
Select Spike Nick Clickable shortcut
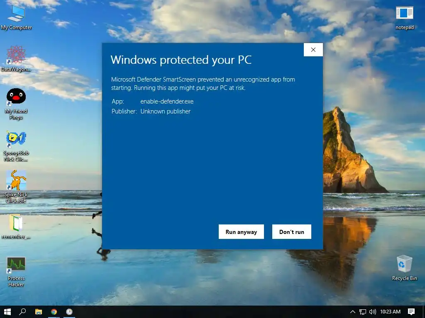(16, 187)
